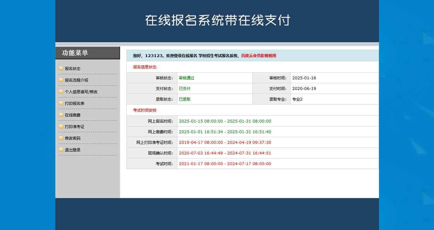The width and height of the screenshot is (434, 230).
Task: Click the 录取专业 value 专业2
Action: [x=297, y=99]
